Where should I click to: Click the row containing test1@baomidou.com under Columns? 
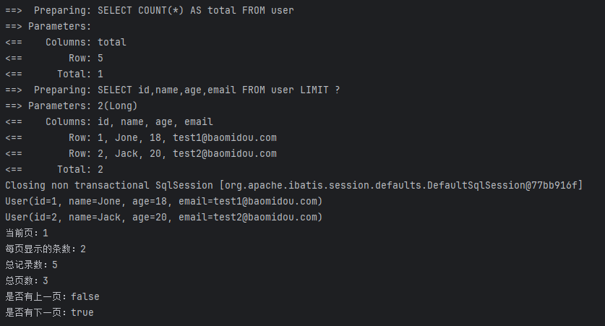click(141, 138)
